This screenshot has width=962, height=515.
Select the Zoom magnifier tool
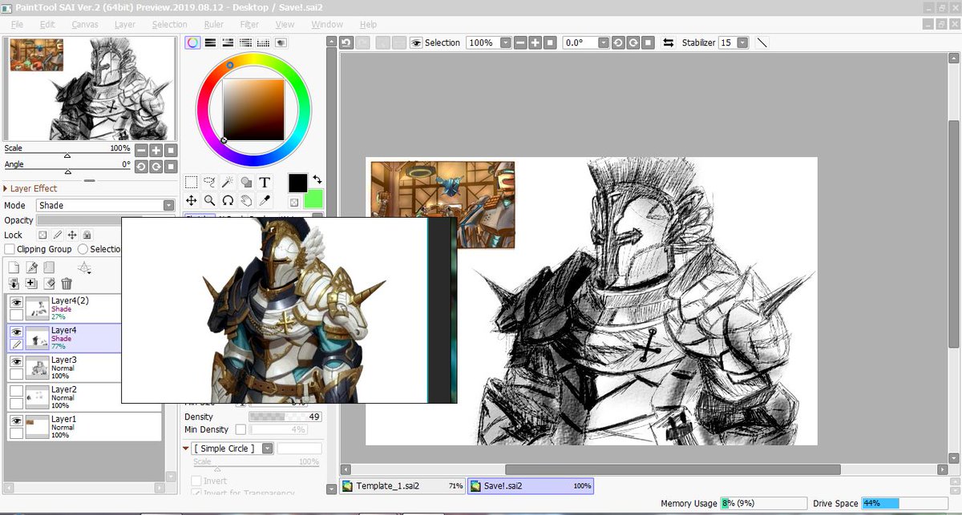(x=210, y=200)
